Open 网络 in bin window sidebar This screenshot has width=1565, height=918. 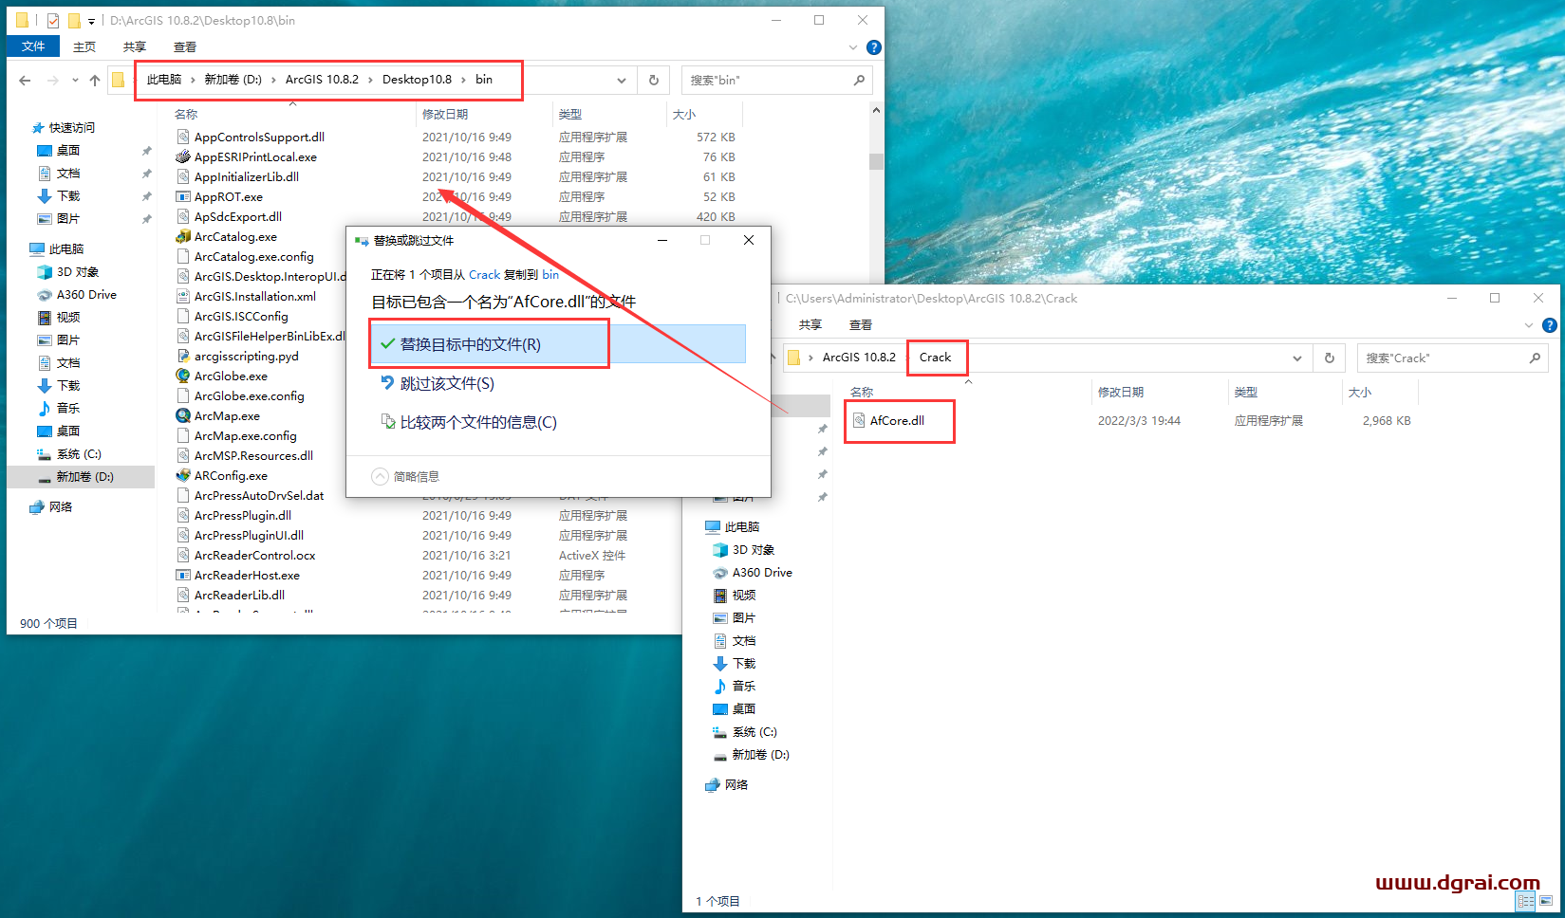[61, 506]
